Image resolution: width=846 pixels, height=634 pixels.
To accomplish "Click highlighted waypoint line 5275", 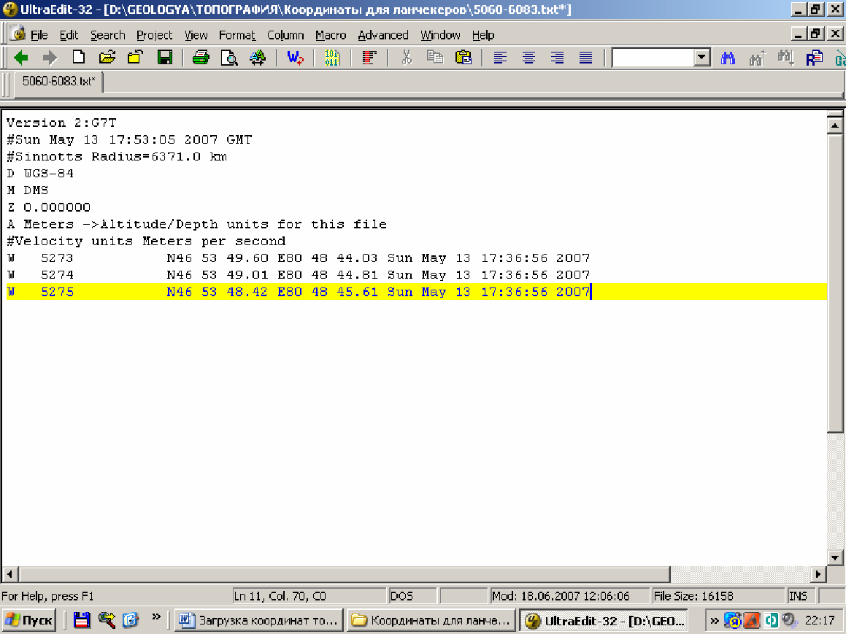I will [x=416, y=292].
